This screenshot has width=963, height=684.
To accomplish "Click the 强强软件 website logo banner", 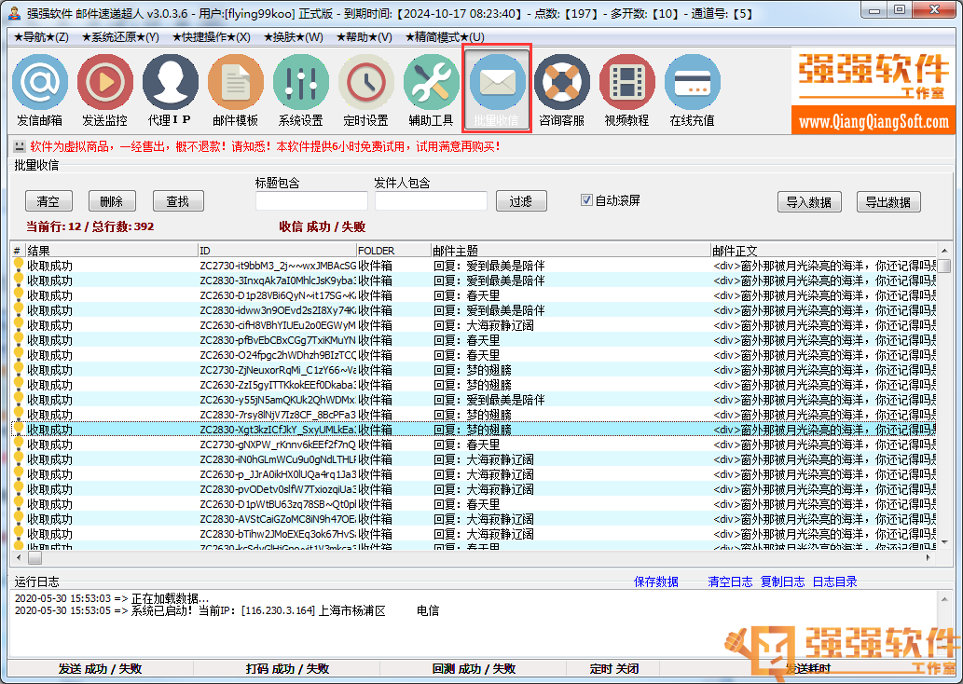I will click(x=874, y=91).
